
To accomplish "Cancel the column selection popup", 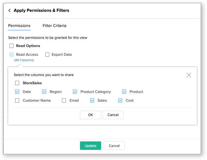I will (113, 115).
